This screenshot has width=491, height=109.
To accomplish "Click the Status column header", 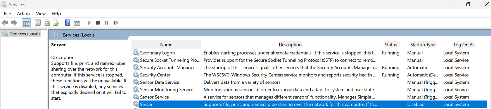I will 391,45.
